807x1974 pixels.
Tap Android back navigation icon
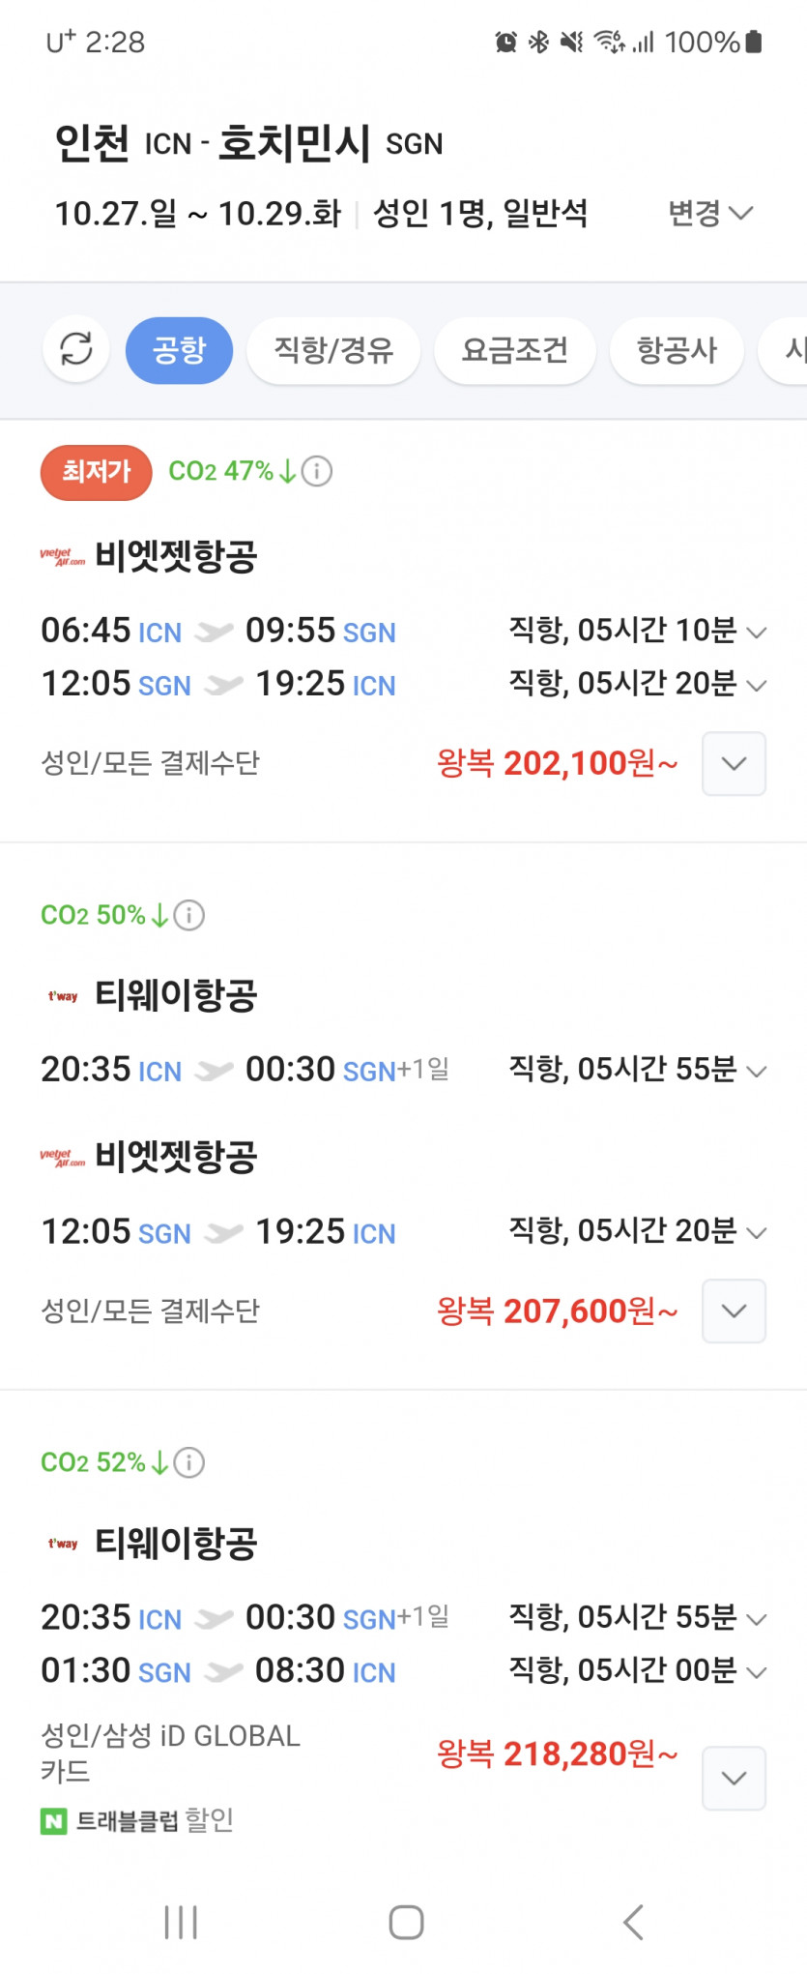[634, 1922]
